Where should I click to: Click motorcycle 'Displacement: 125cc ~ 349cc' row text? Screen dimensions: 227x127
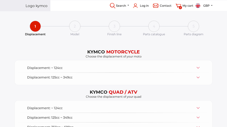point(50,77)
